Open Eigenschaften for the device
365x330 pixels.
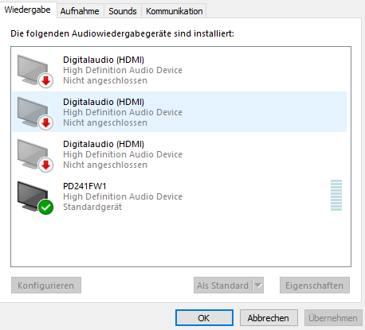pos(315,285)
